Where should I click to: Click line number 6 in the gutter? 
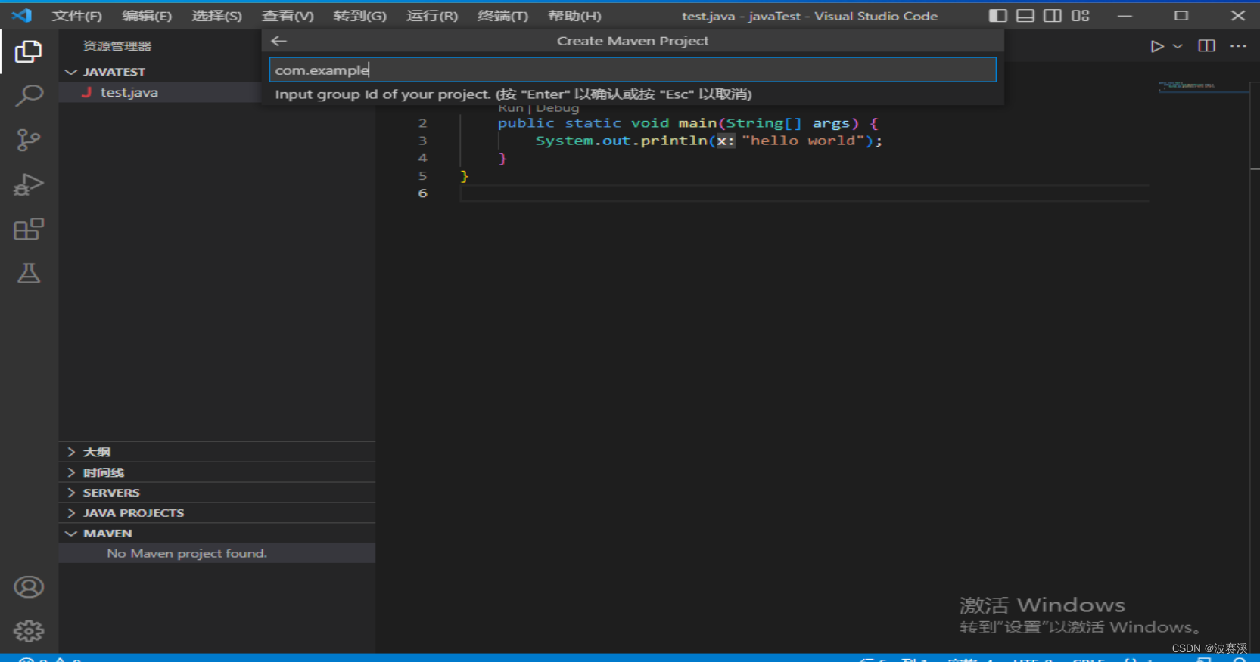tap(422, 193)
